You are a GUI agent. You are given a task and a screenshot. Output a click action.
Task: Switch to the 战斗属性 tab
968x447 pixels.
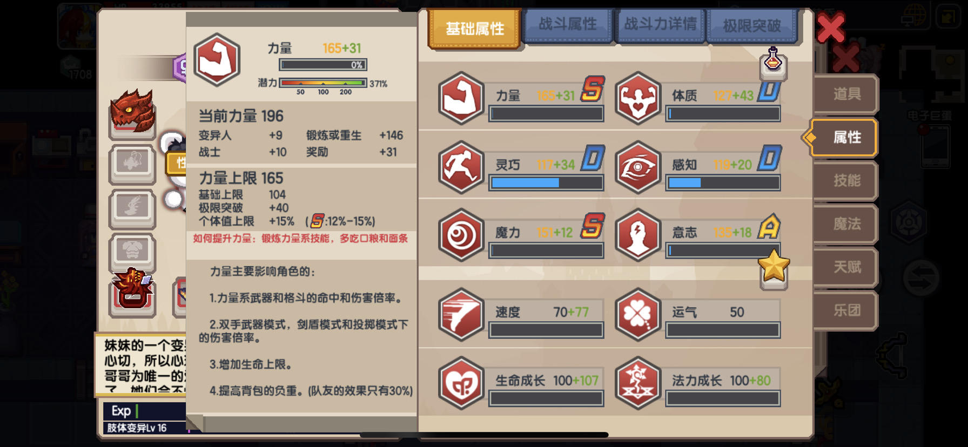pos(568,25)
